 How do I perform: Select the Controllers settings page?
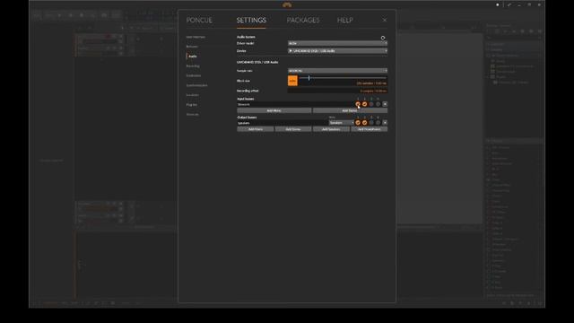click(x=194, y=75)
